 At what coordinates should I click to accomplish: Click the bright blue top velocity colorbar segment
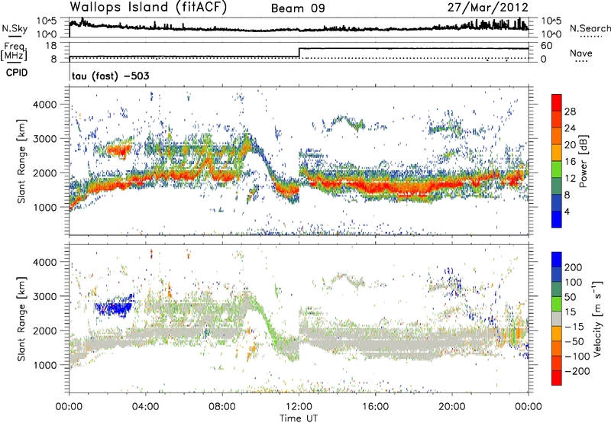(x=557, y=260)
